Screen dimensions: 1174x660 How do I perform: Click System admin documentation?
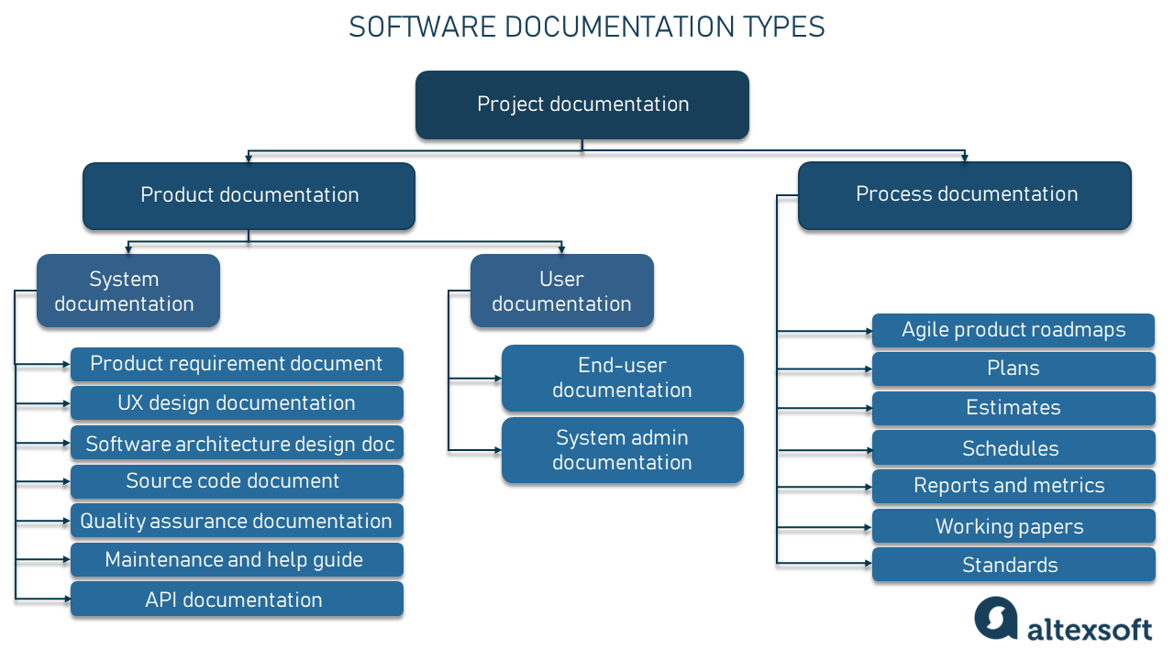pos(622,450)
